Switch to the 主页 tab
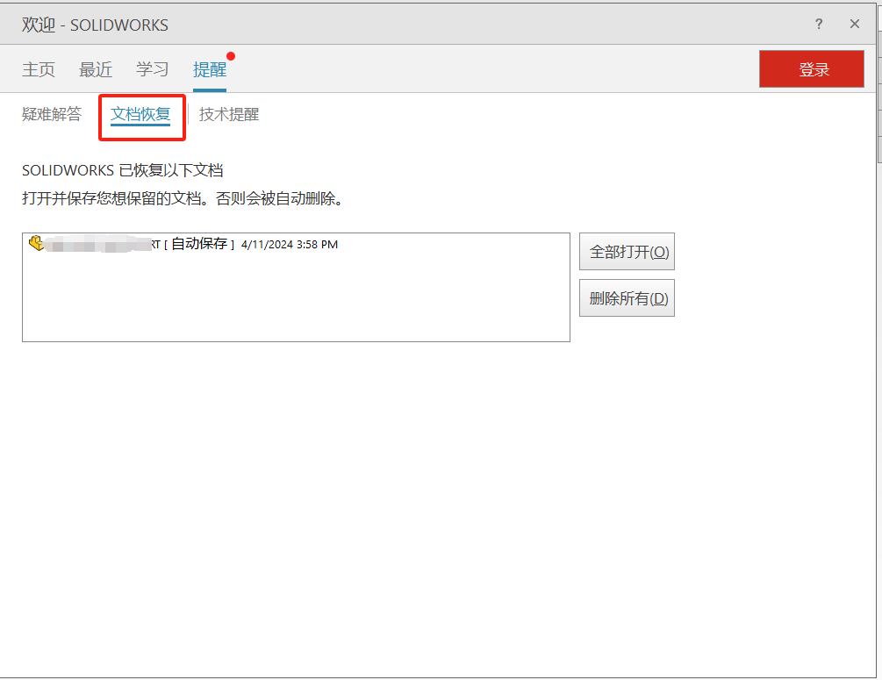882x680 pixels. [x=39, y=70]
